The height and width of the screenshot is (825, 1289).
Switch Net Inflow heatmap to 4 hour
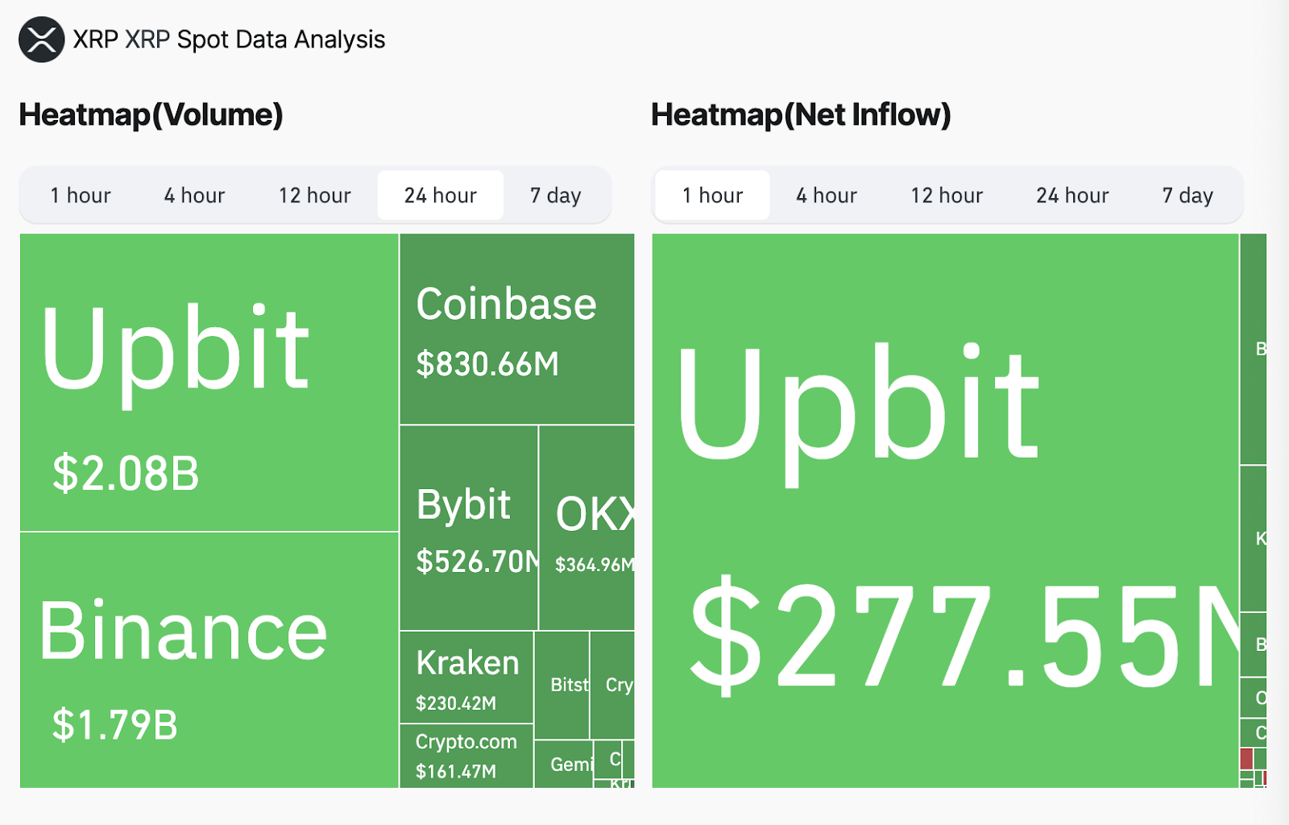[x=827, y=196]
